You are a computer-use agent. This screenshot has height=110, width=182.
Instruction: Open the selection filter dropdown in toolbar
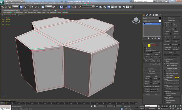pos(16,7)
